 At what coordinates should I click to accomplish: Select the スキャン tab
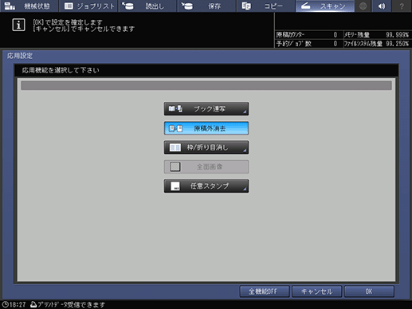[325, 6]
